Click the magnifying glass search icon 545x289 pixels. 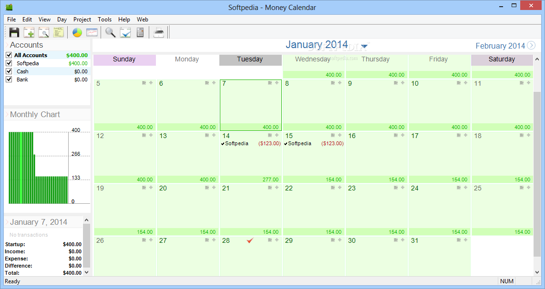point(111,32)
